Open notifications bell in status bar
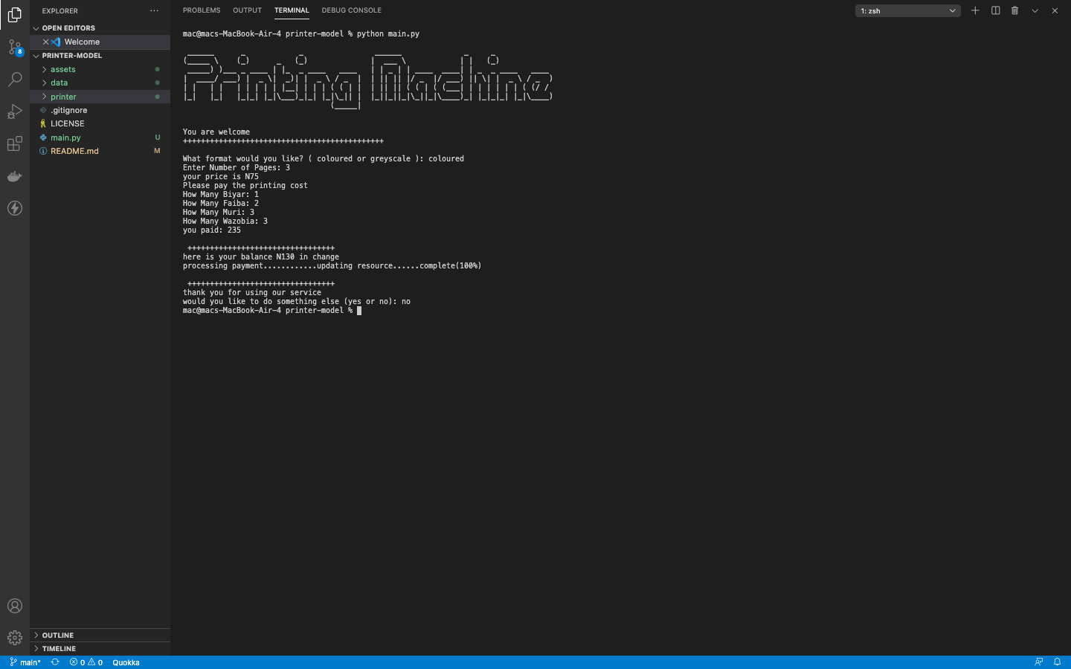Image resolution: width=1071 pixels, height=669 pixels. (1057, 662)
